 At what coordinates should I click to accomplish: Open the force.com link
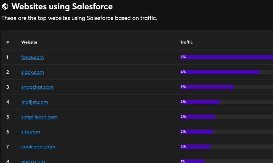[x=33, y=57]
